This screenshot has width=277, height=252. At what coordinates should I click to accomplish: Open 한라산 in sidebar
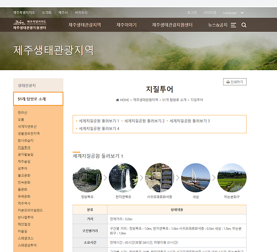pos(22,113)
